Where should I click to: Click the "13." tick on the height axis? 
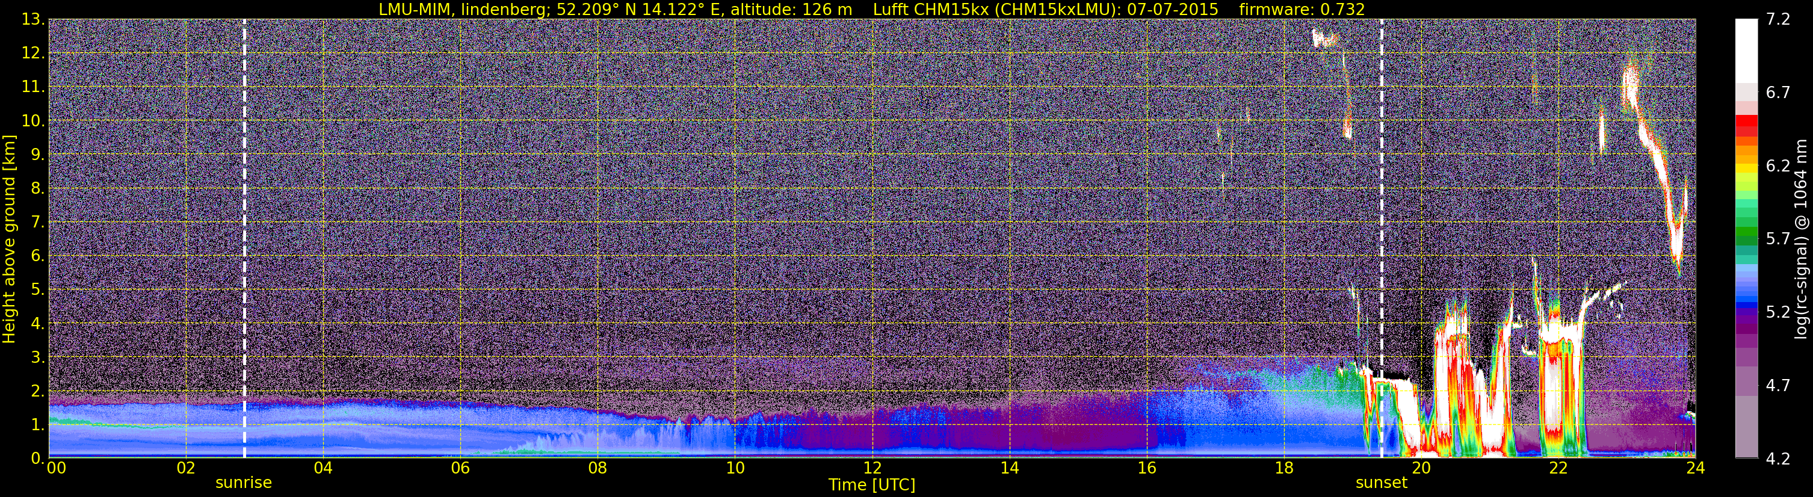pos(32,20)
